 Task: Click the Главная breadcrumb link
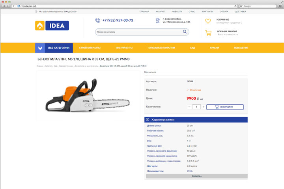[40, 66]
